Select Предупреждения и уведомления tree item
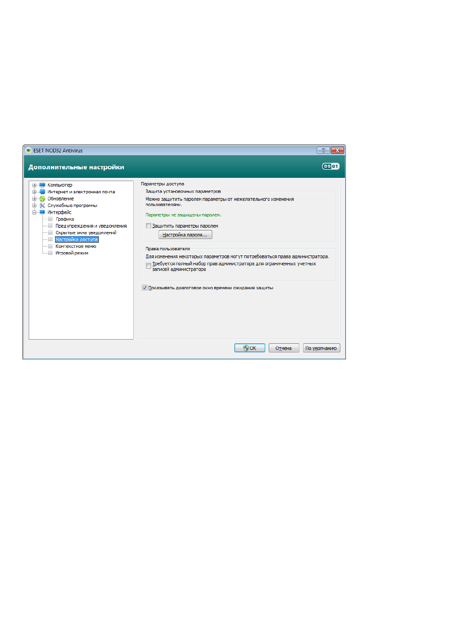This screenshot has height=635, width=449. tap(91, 226)
